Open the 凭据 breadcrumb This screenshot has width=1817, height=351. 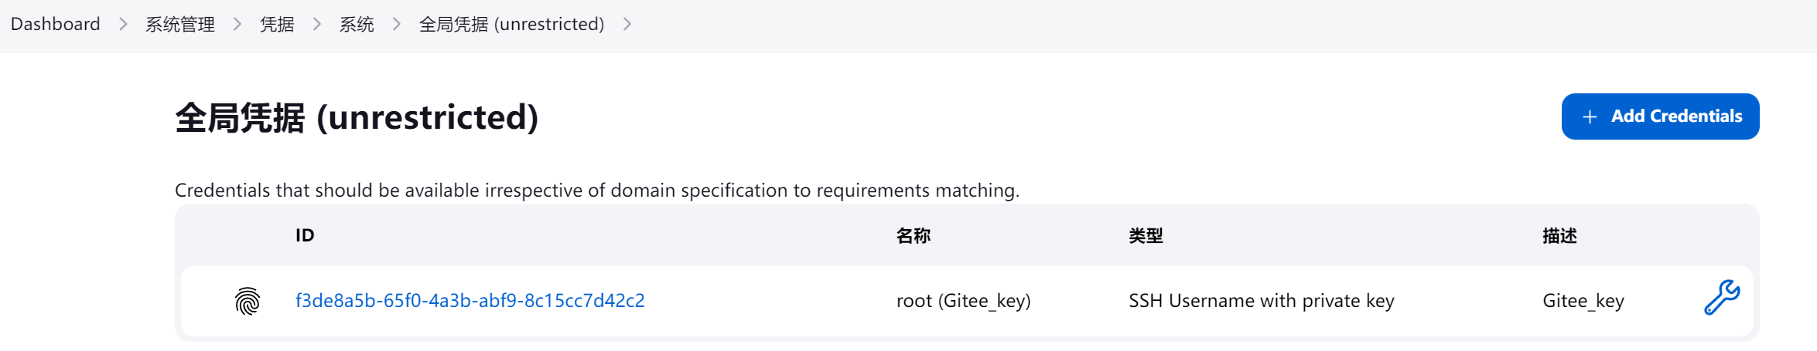(277, 25)
